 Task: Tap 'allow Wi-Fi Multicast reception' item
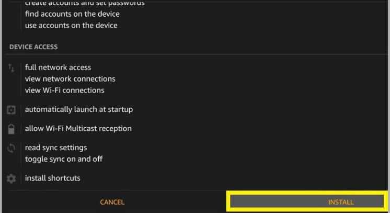pyautogui.click(x=78, y=128)
